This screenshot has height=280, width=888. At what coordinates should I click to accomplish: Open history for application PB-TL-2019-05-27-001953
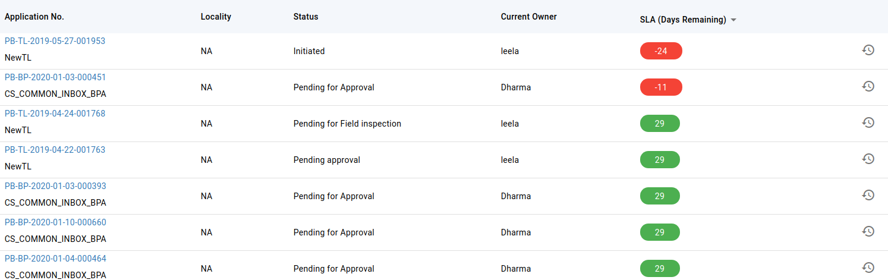coord(868,50)
